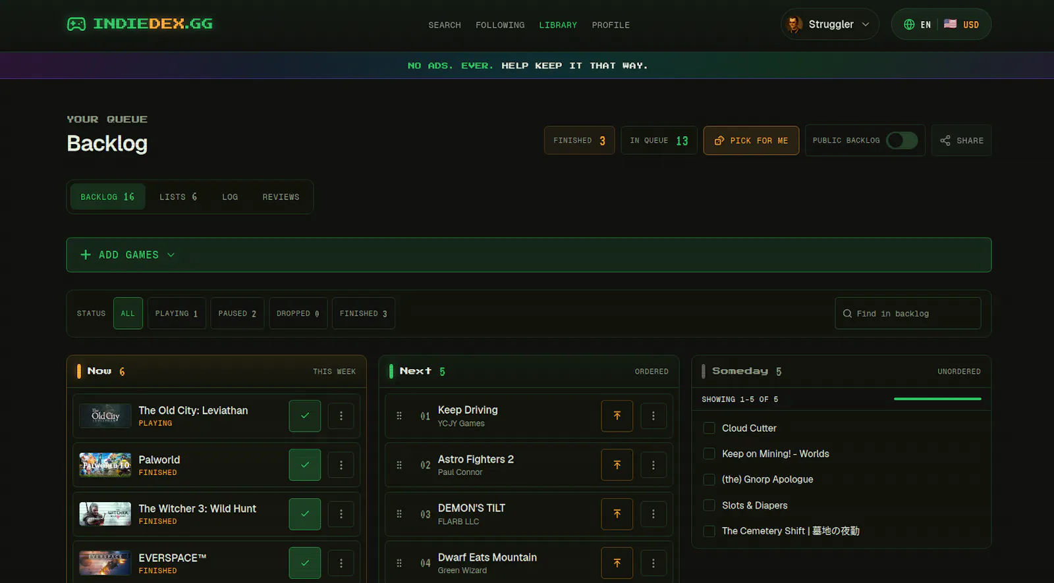Screen dimensions: 1054x583
Task: Open more options for The Witcher 3
Action: coord(341,514)
